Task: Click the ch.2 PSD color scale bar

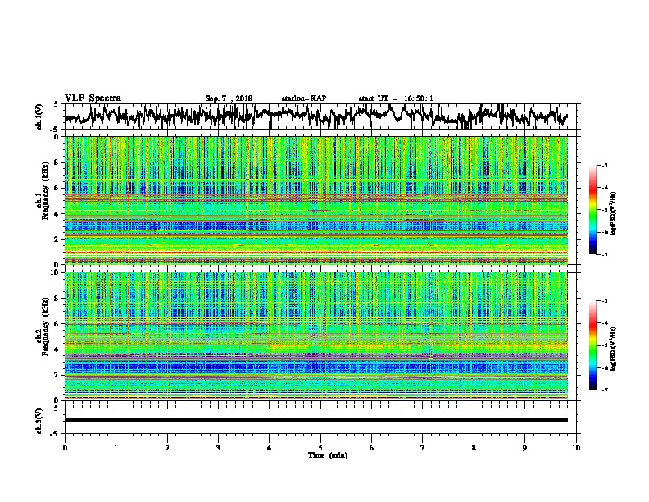Action: tap(593, 345)
